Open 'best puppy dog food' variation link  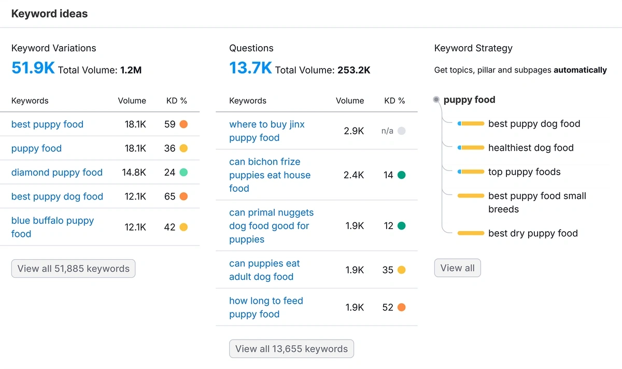click(57, 196)
